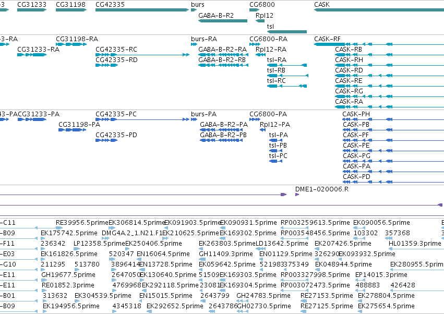Select EST label EK194956.5prime
The image size is (444, 314).
(x=71, y=306)
